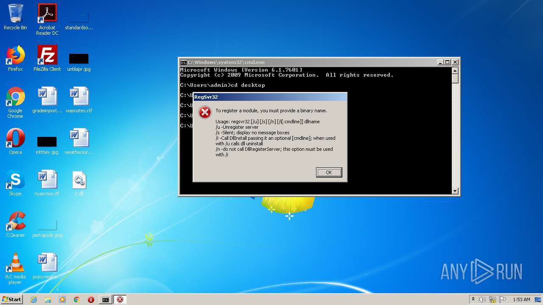Select the pussywoma... Word document
This screenshot has height=305, width=543.
47,266
